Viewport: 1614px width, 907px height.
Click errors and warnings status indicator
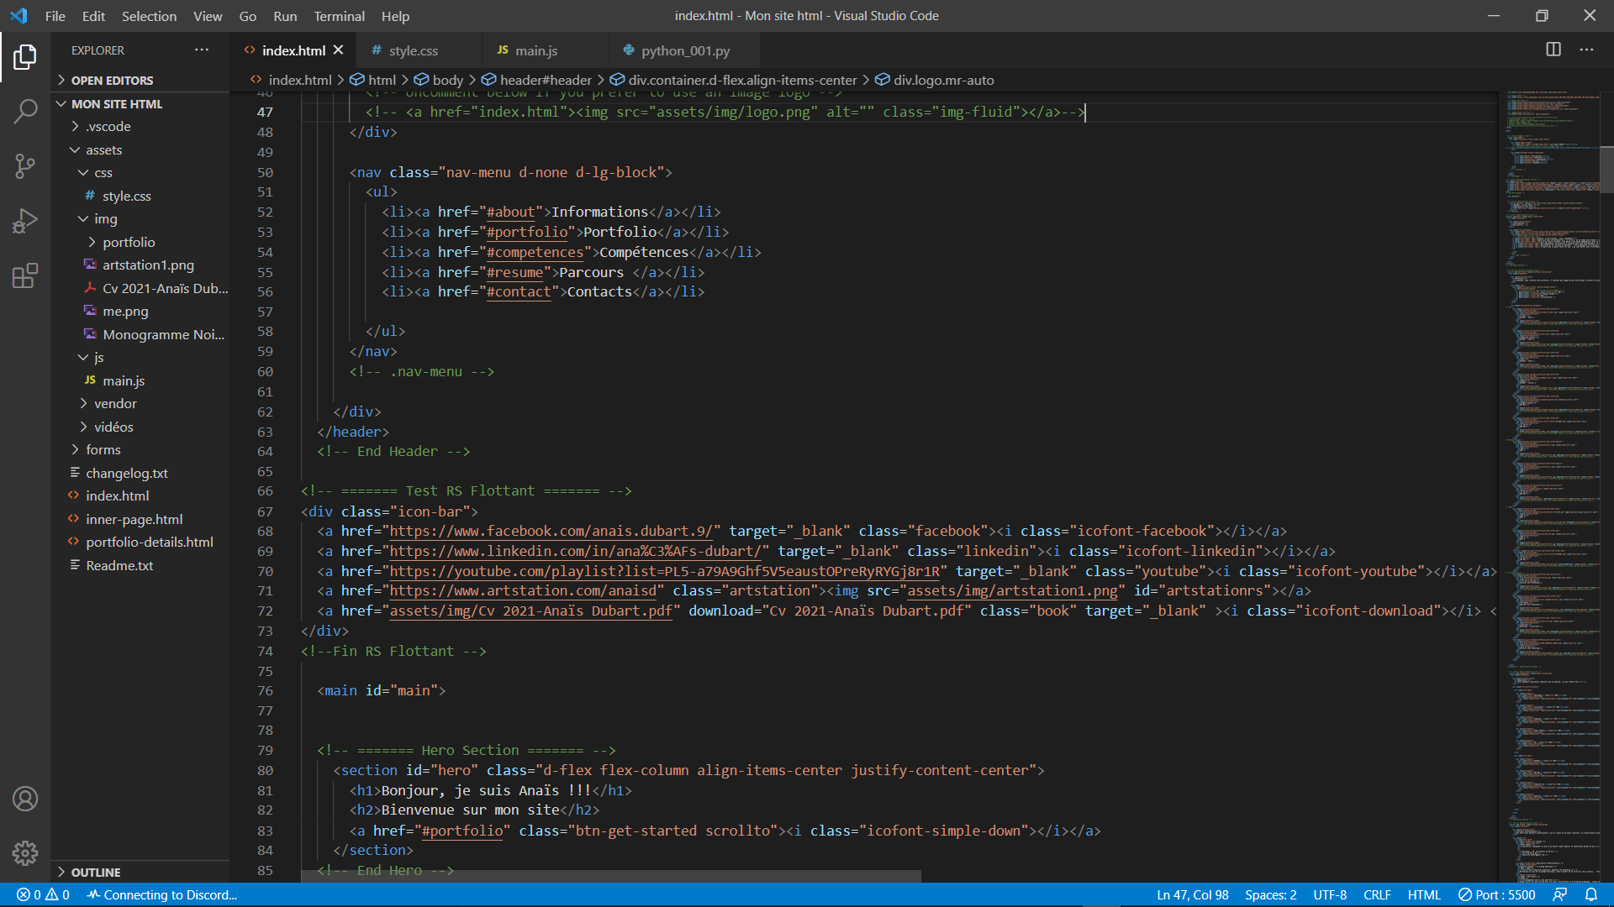click(43, 894)
